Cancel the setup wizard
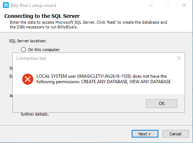 175,134
